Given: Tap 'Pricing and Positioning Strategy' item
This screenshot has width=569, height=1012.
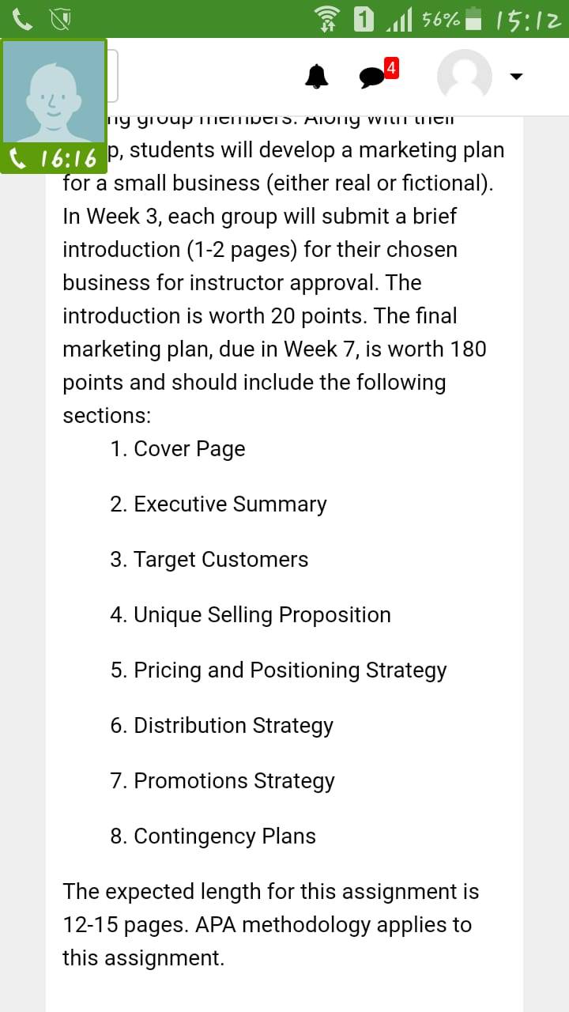Looking at the screenshot, I should pos(278,670).
